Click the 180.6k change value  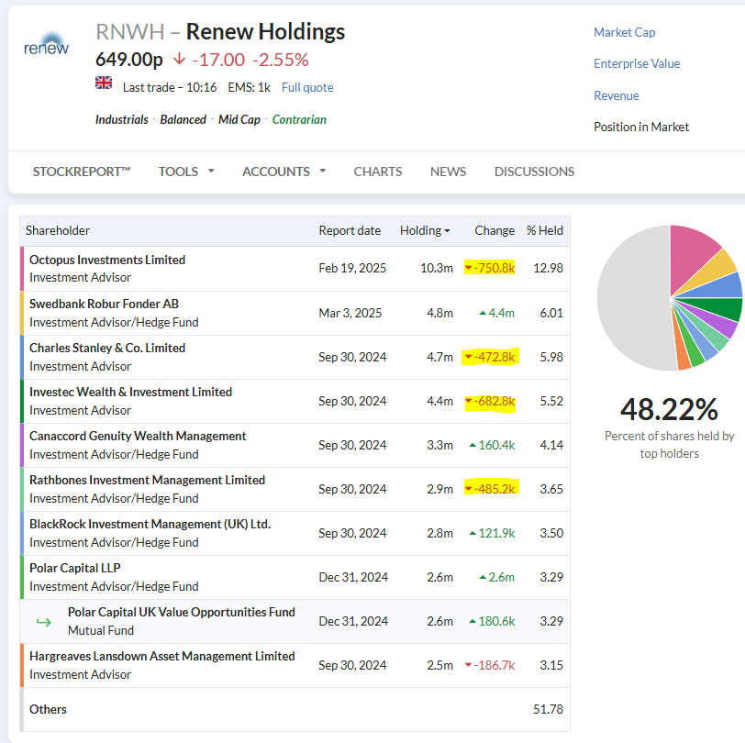pyautogui.click(x=492, y=621)
